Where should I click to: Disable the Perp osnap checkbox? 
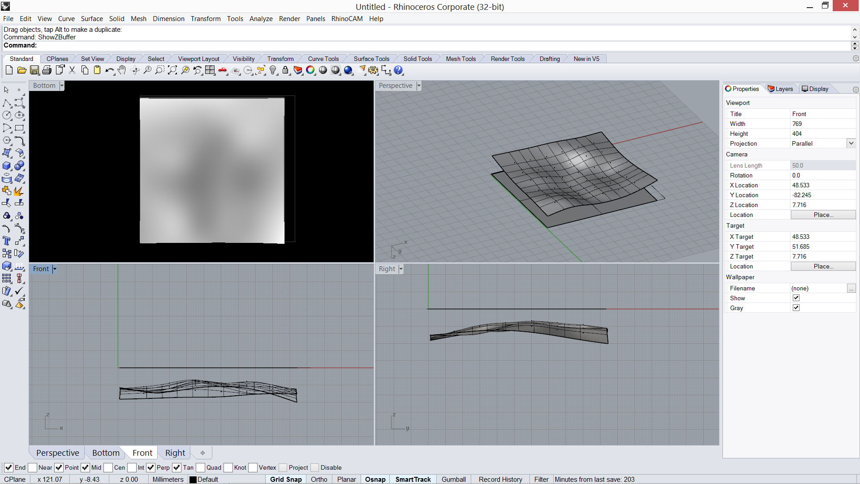(x=151, y=467)
